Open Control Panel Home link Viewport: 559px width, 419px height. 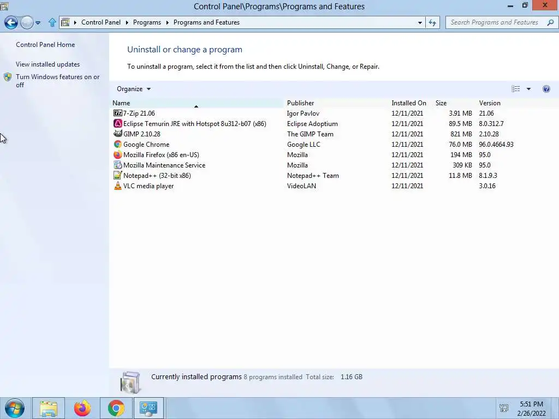[45, 45]
